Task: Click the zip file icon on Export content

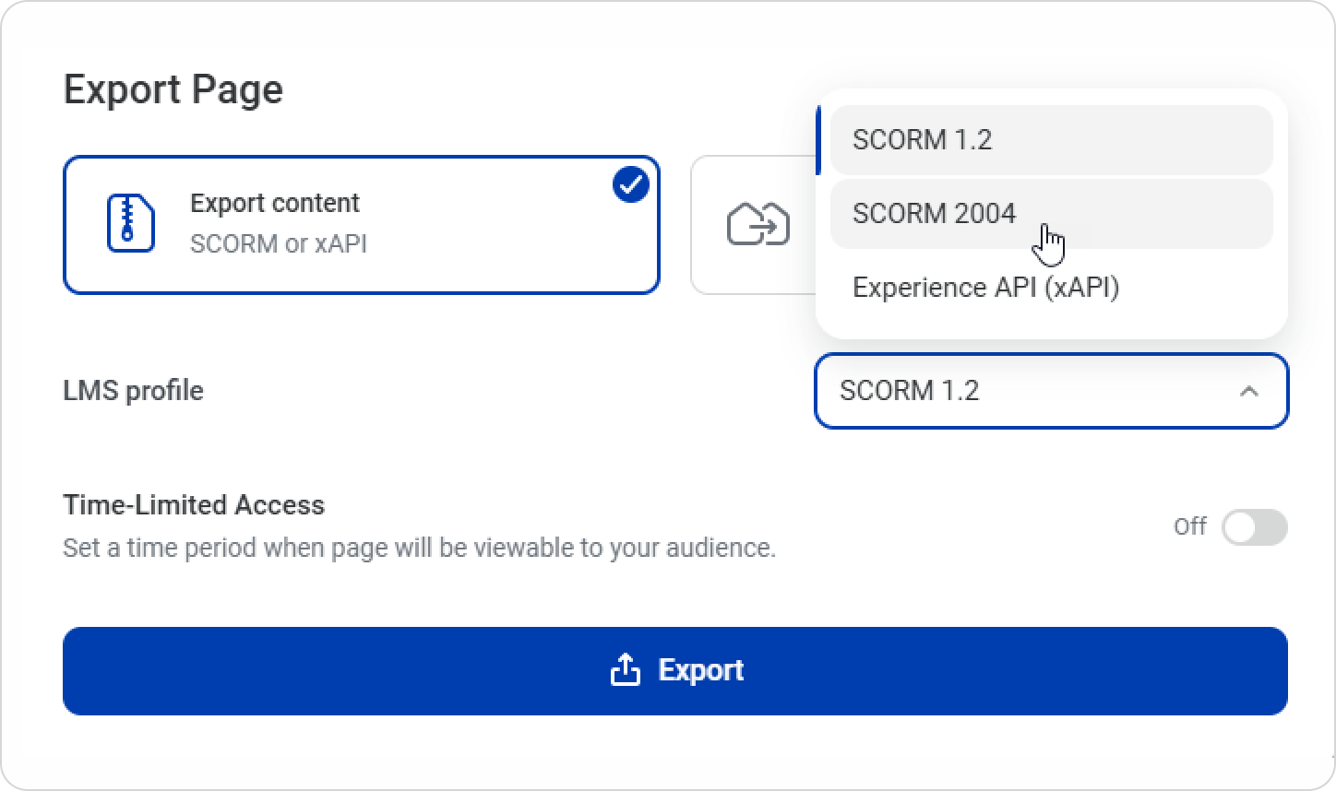Action: 130,223
